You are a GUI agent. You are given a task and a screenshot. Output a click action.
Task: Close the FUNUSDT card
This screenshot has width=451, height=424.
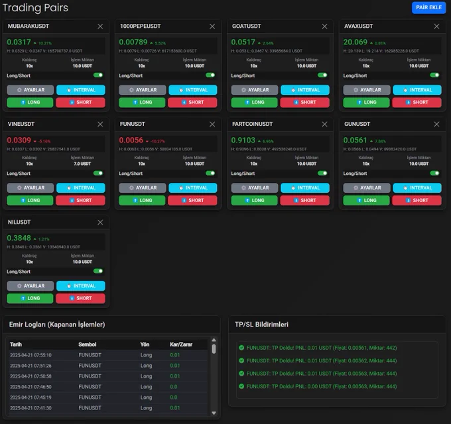click(x=212, y=124)
